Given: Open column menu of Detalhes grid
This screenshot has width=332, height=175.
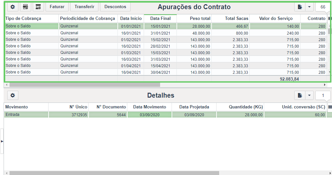Looking at the screenshot, I should point(330,107).
